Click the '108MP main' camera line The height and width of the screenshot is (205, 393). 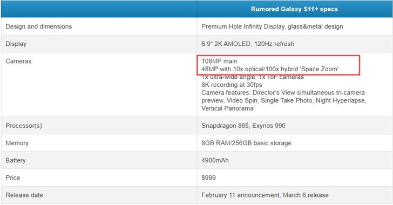coord(219,61)
